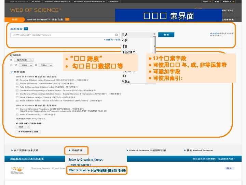The image size is (246, 185).
Task: Expand 我的 Web of Science section
Action: (x=199, y=150)
